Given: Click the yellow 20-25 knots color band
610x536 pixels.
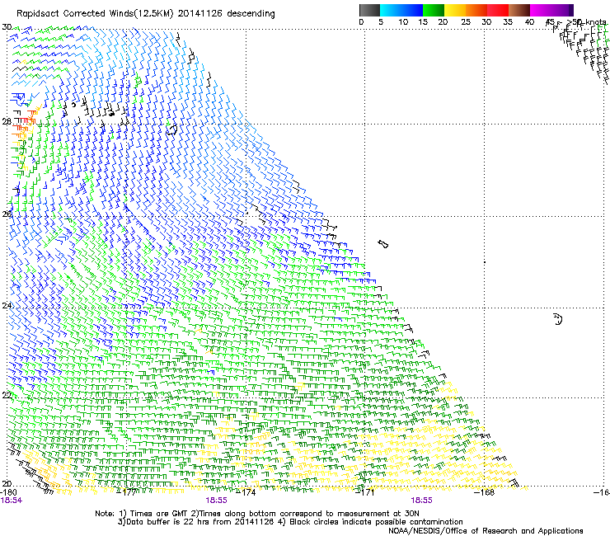Looking at the screenshot, I should 455,10.
